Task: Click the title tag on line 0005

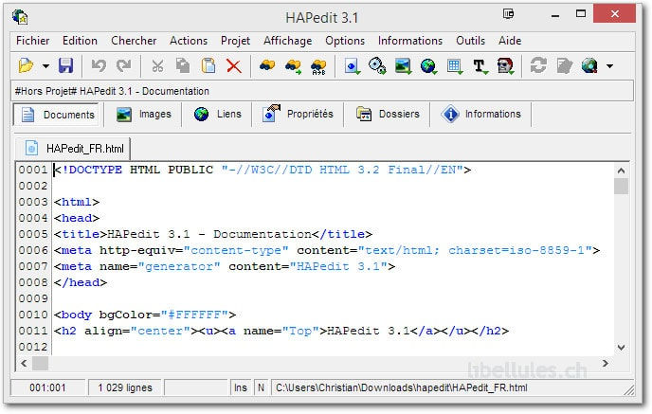Action: 213,234
